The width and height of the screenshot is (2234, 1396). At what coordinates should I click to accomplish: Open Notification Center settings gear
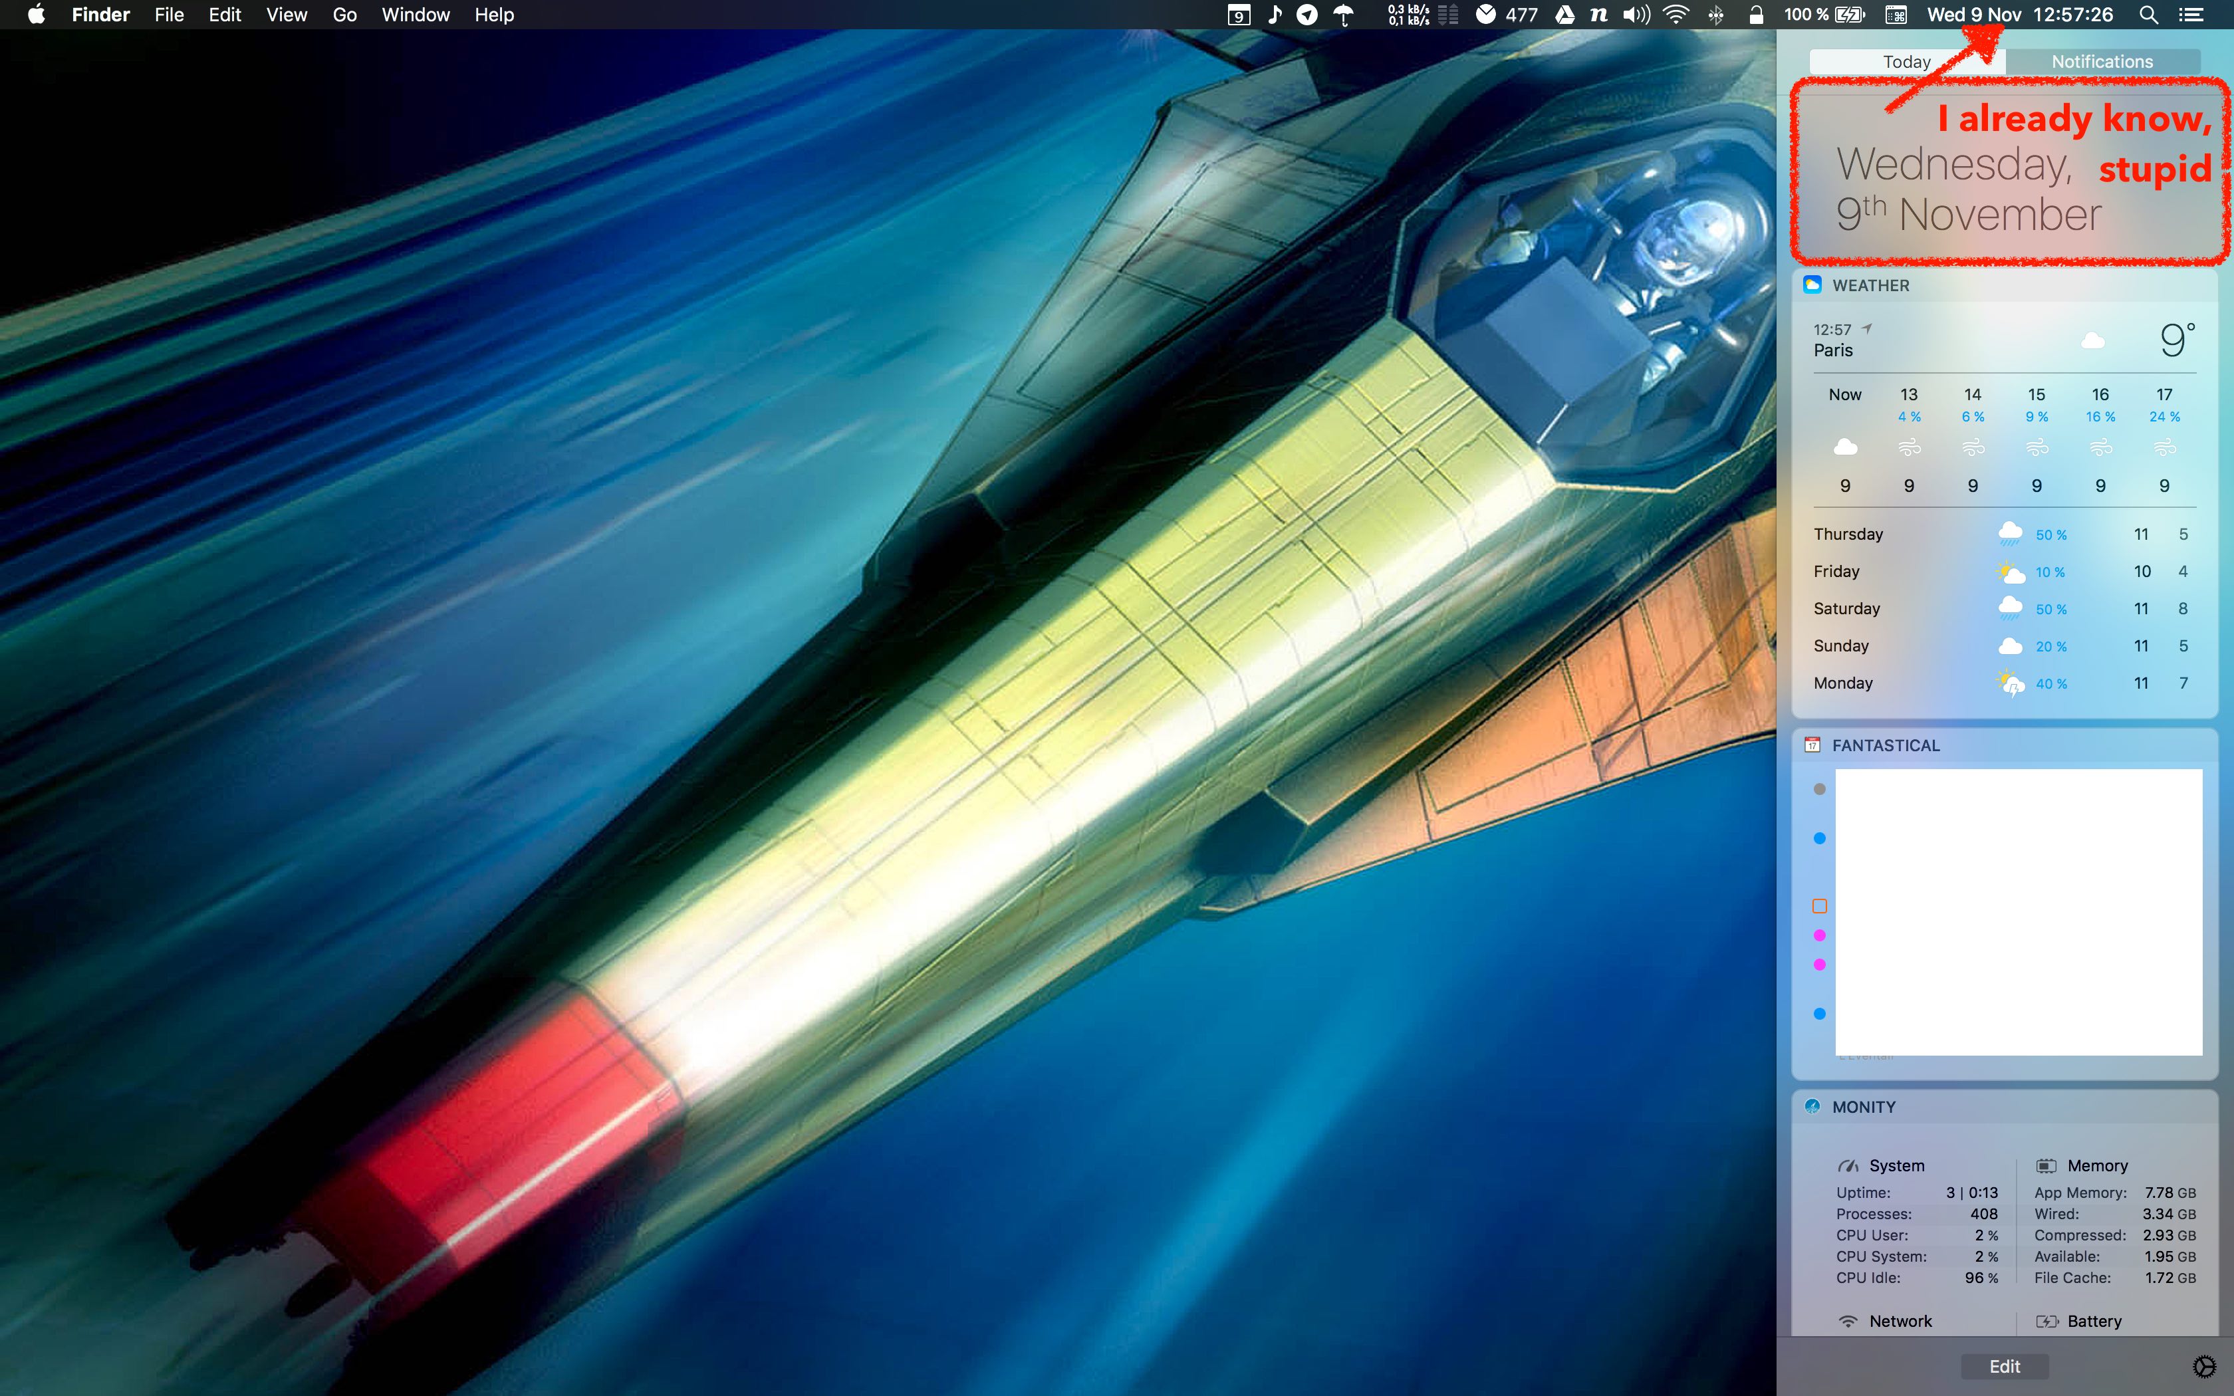click(2203, 1367)
